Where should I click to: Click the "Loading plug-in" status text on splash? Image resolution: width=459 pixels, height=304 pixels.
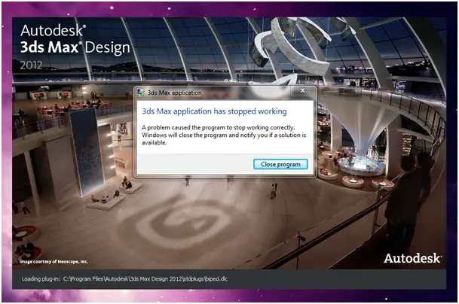(124, 279)
